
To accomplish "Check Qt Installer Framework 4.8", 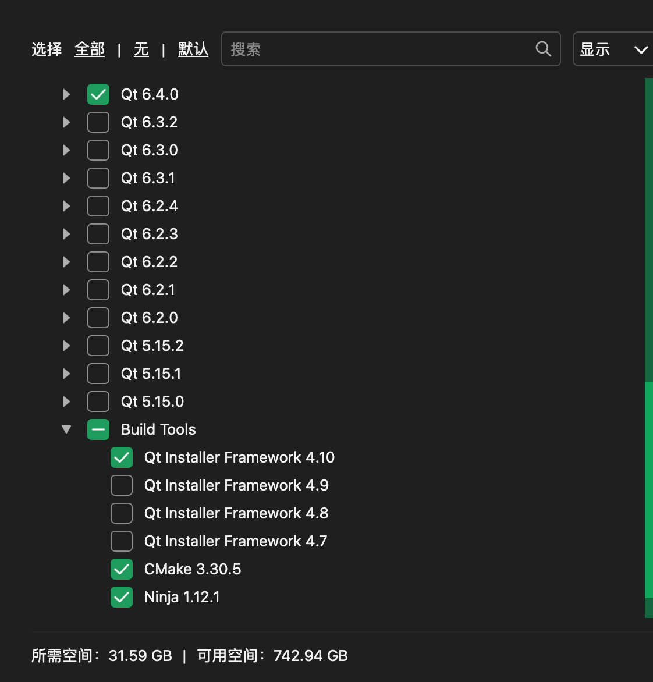I will (x=122, y=513).
